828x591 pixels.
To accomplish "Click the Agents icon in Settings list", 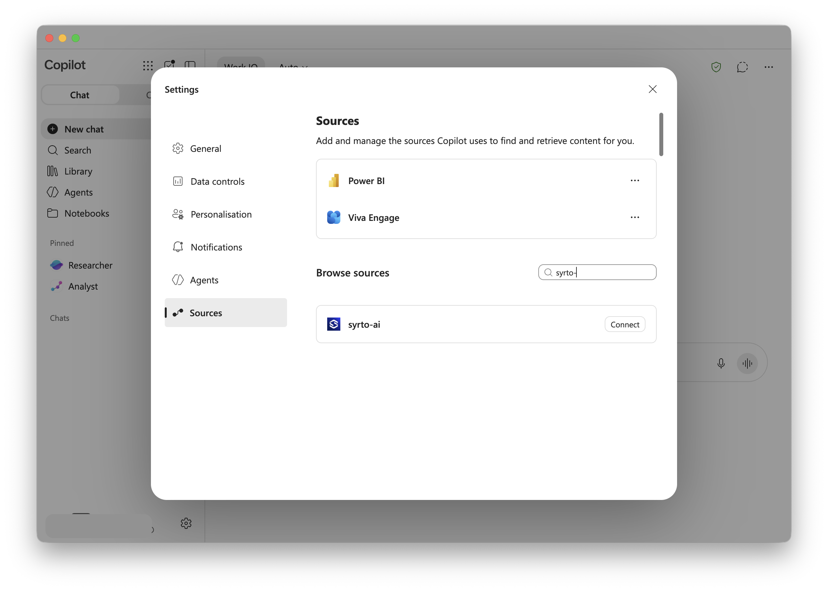I will (x=178, y=280).
